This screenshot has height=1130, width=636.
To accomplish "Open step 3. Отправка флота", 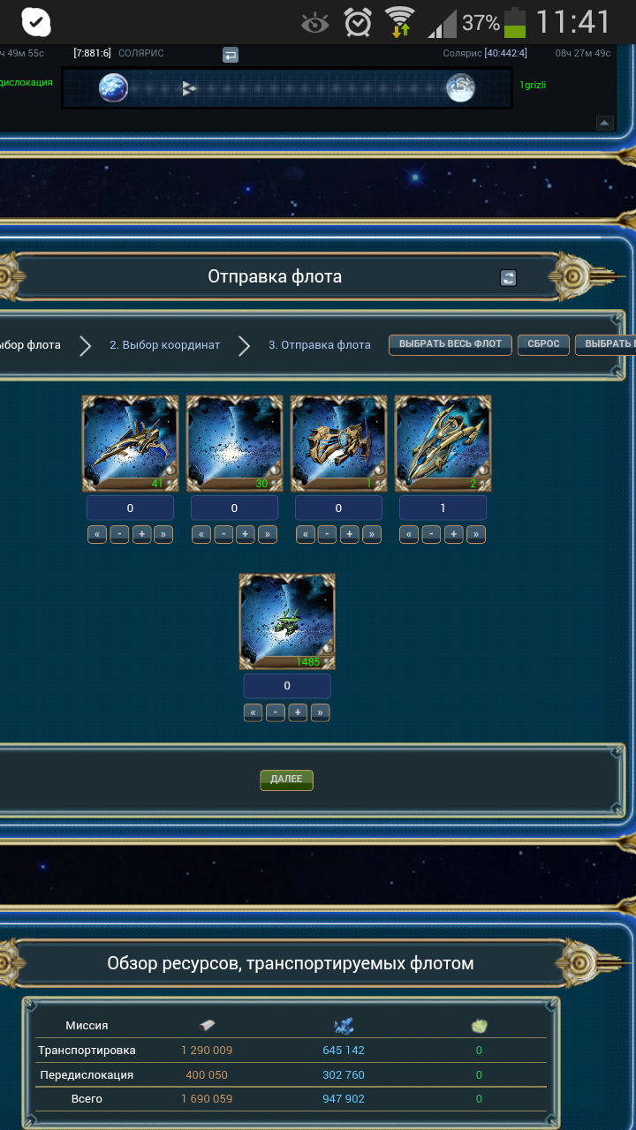I will pos(320,345).
